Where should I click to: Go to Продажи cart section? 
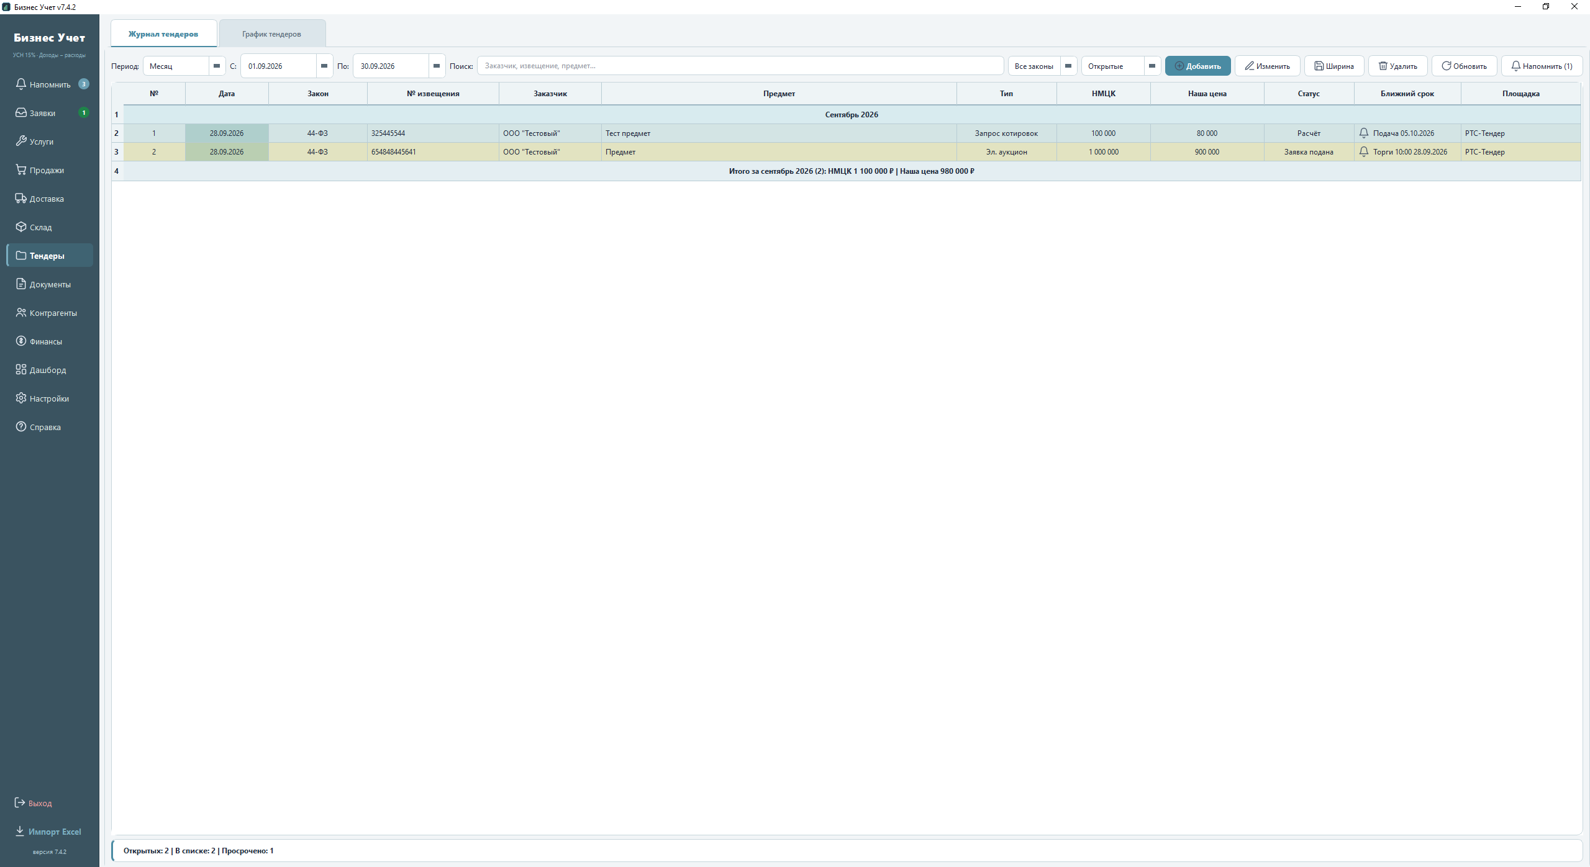[50, 170]
